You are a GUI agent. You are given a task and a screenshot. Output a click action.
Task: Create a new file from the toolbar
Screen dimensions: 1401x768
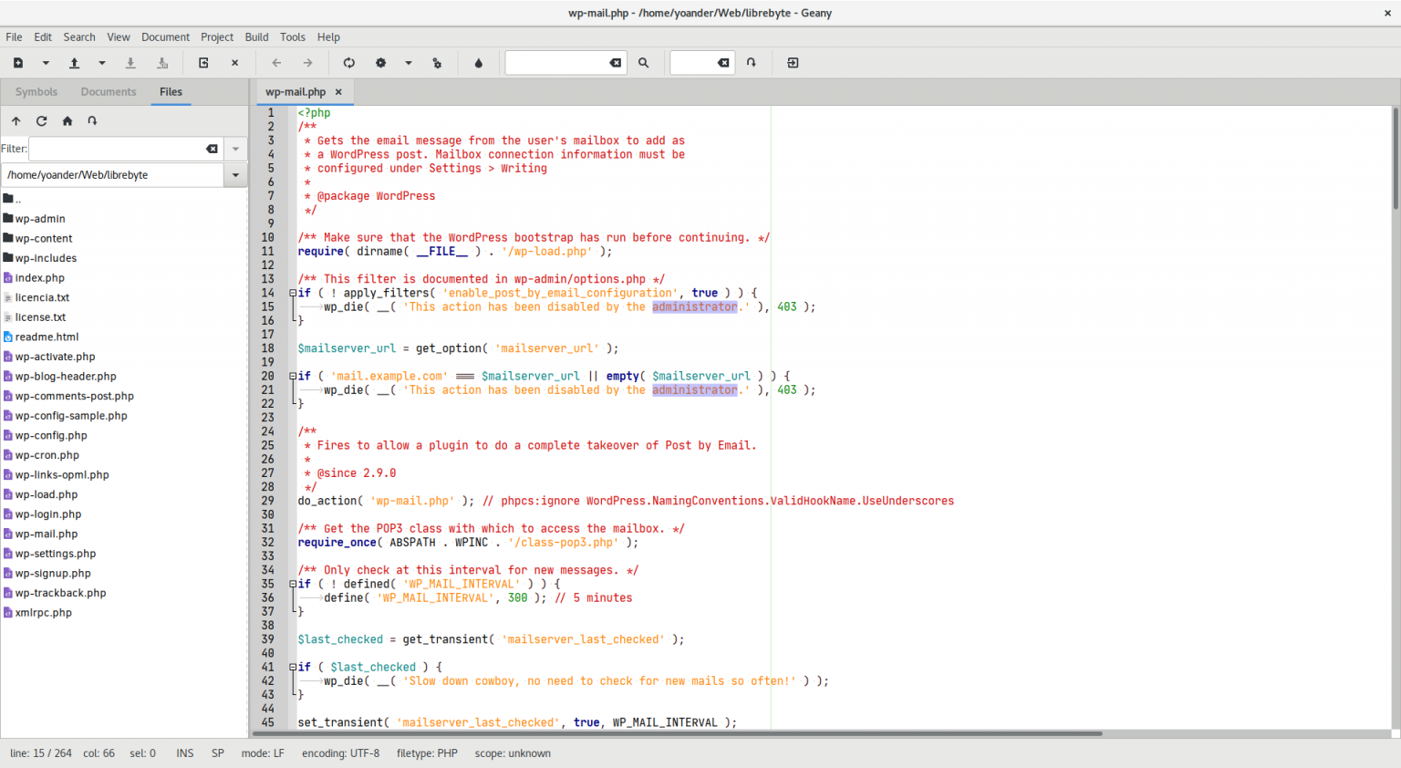point(18,62)
